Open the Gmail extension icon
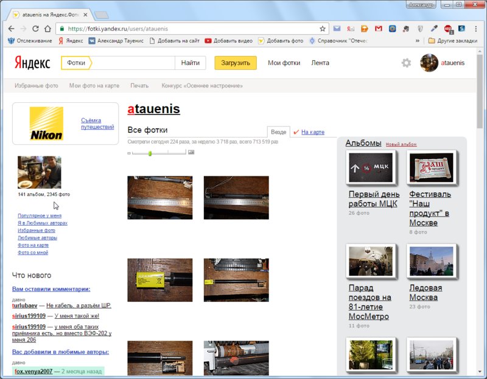487x379 pixels. (x=378, y=29)
